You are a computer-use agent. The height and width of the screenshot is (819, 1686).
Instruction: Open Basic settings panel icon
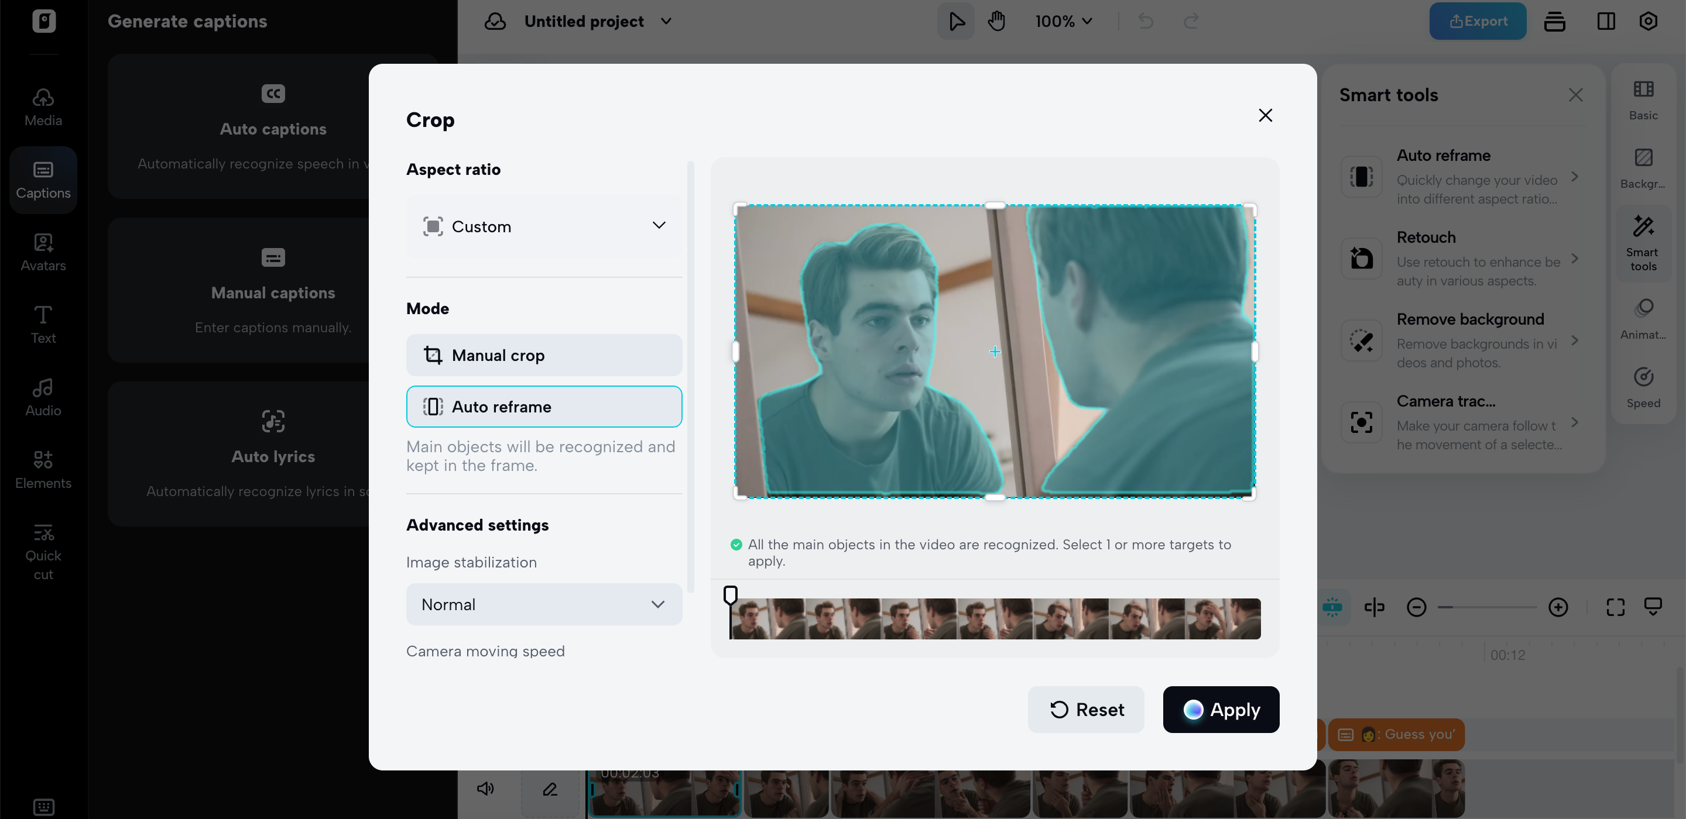coord(1643,99)
